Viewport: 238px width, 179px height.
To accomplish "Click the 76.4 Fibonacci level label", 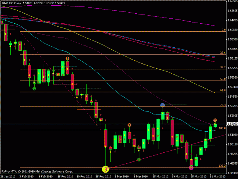I will [223, 105].
